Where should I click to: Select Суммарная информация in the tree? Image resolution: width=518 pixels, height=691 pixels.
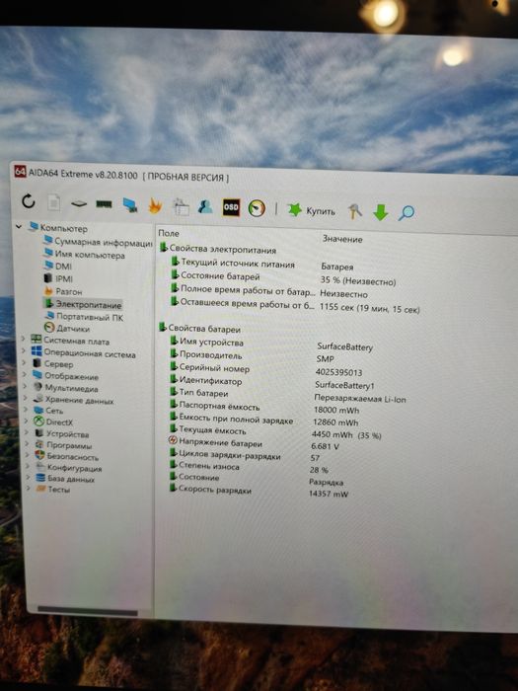tap(98, 242)
